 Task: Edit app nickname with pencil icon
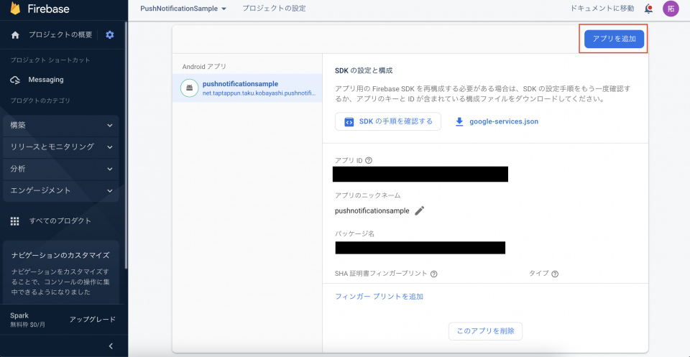(419, 210)
